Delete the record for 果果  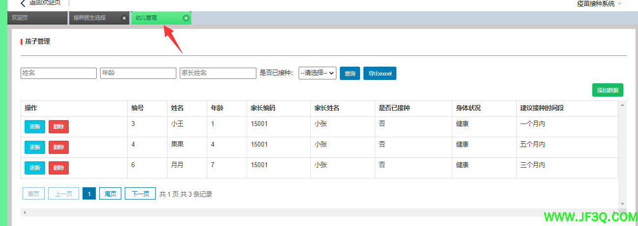click(x=58, y=147)
